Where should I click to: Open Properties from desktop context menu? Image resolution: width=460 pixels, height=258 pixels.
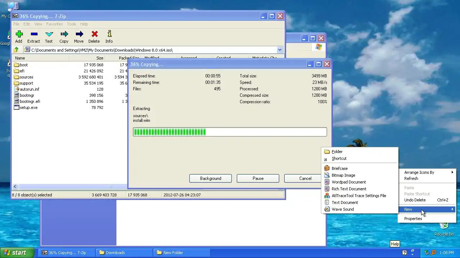[x=427, y=219]
